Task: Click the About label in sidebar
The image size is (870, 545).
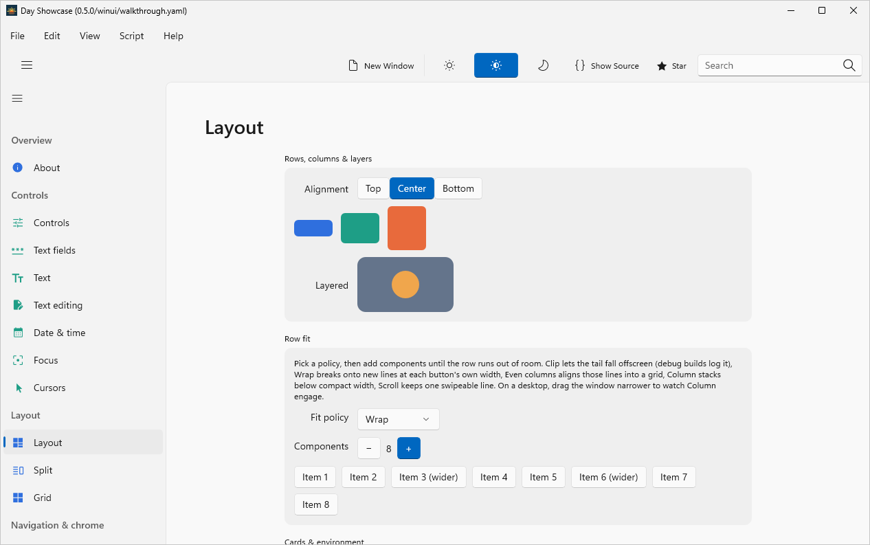Action: [x=47, y=168]
